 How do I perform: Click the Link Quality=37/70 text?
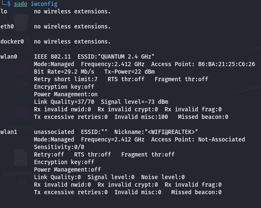click(64, 102)
